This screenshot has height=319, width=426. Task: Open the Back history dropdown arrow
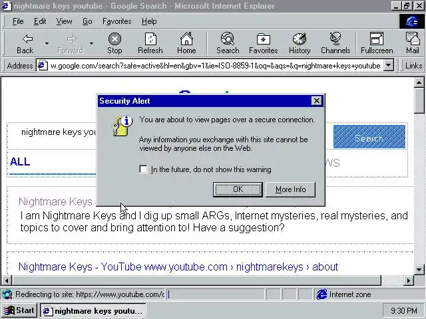47,43
